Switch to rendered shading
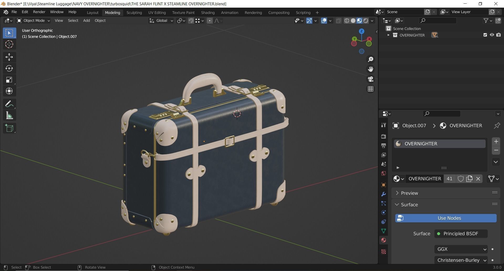504x271 pixels. 366,21
